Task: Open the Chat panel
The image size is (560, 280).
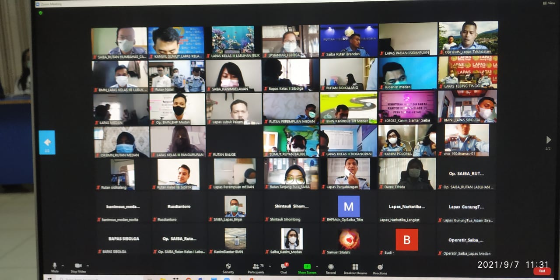Action: (283, 267)
